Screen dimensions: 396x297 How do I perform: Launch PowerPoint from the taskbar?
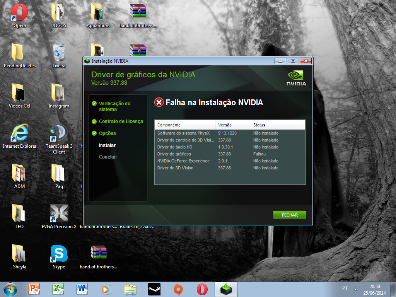[x=34, y=289]
